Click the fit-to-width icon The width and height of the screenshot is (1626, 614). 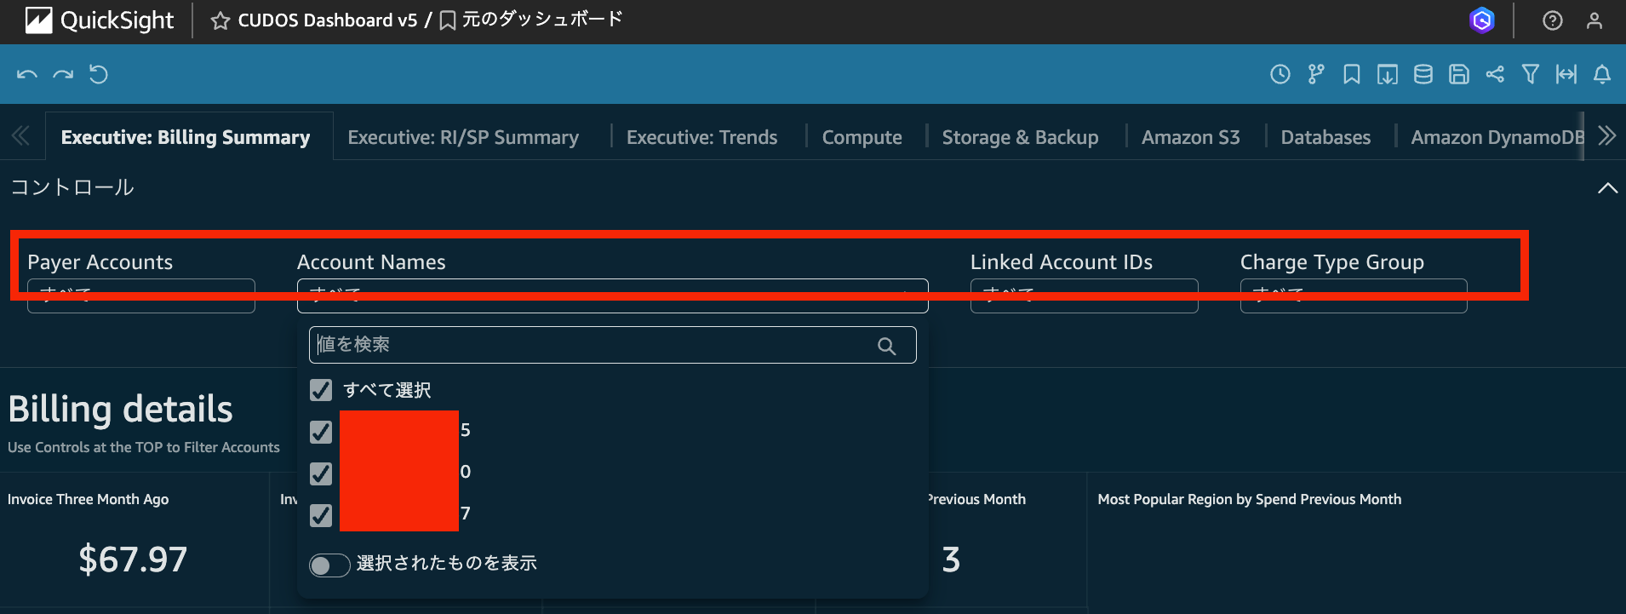[1566, 75]
